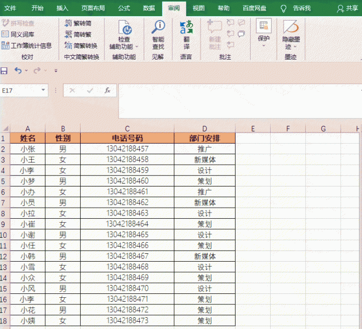Click the 保护 protect icon

pos(263,26)
